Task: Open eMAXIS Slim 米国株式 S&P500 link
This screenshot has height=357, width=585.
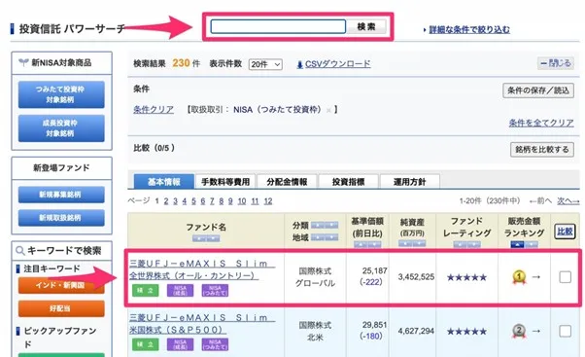Action: point(202,324)
